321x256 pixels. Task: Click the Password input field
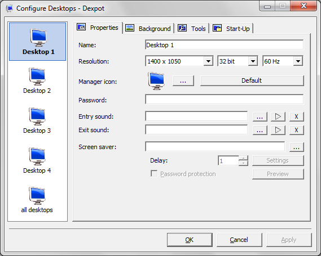(225, 100)
